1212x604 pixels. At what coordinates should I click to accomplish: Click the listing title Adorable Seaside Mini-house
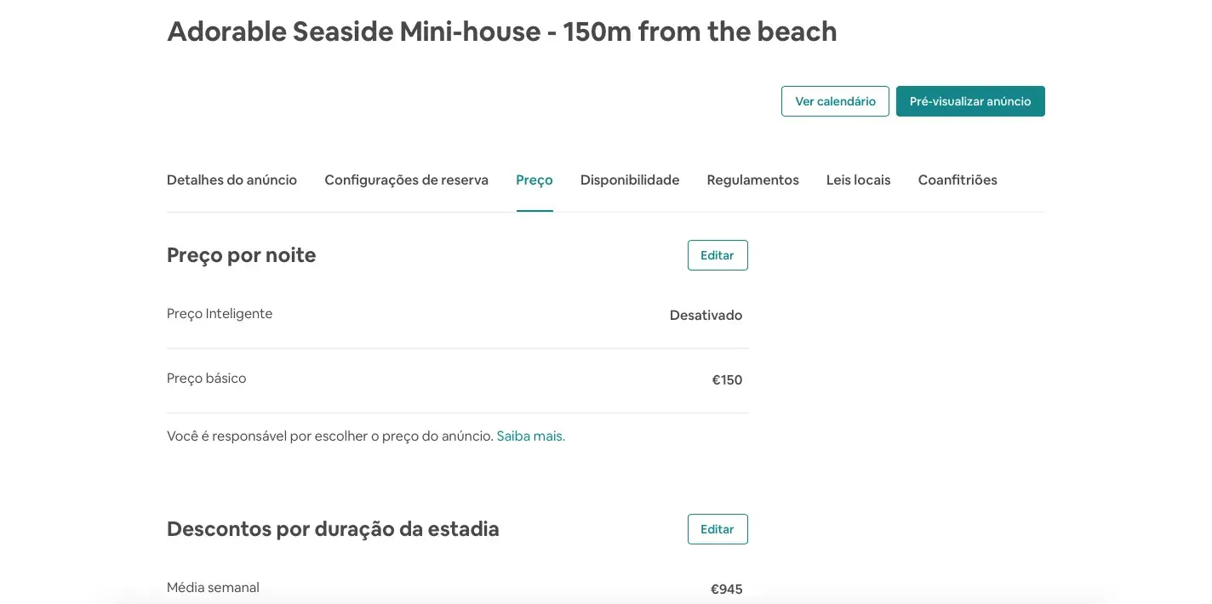502,31
